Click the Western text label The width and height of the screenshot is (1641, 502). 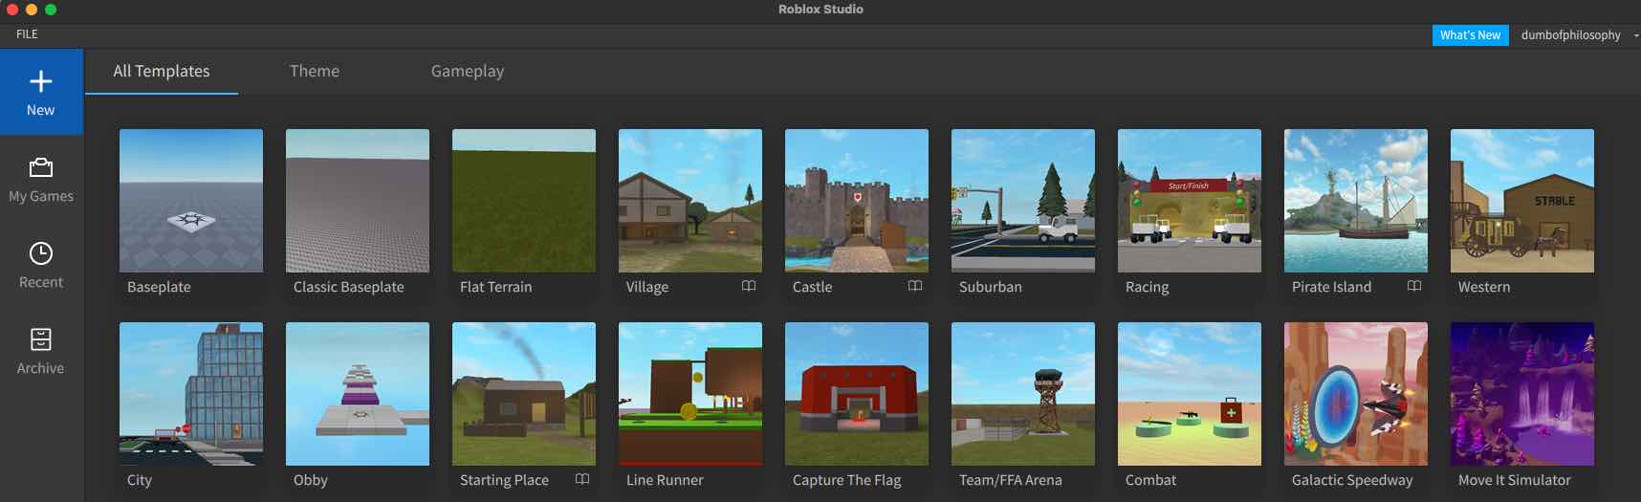click(x=1484, y=287)
